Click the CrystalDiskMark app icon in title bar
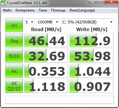The height and width of the screenshot is (108, 119). tap(3, 3)
